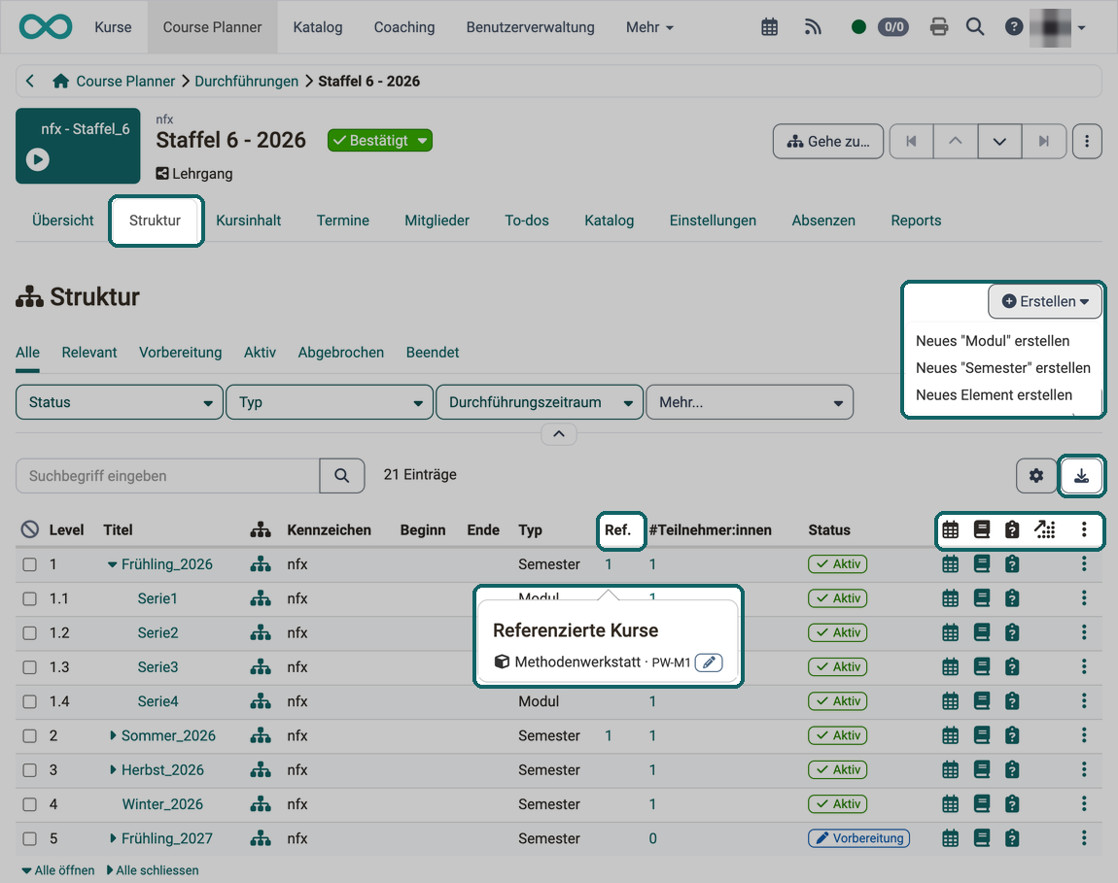Click the Gehe zu... button

tap(827, 141)
